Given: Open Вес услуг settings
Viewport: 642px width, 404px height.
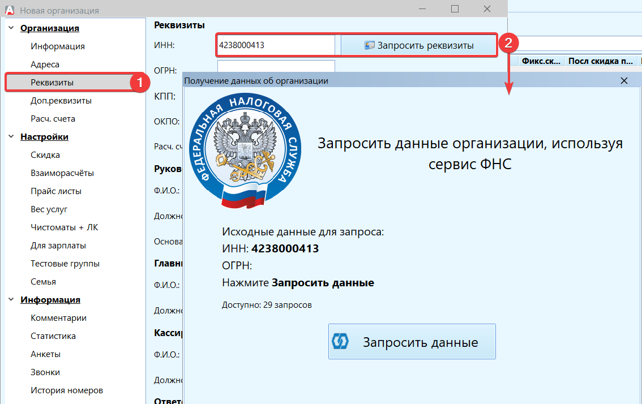Looking at the screenshot, I should [x=49, y=209].
